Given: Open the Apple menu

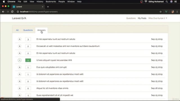Looking at the screenshot, I should click(4, 2).
